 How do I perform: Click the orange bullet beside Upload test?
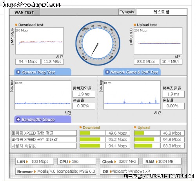pyautogui.click(x=135, y=25)
